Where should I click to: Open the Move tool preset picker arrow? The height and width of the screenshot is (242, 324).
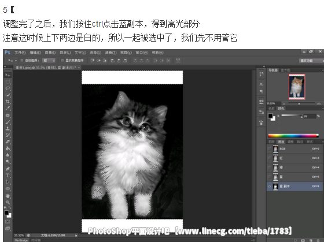point(16,61)
